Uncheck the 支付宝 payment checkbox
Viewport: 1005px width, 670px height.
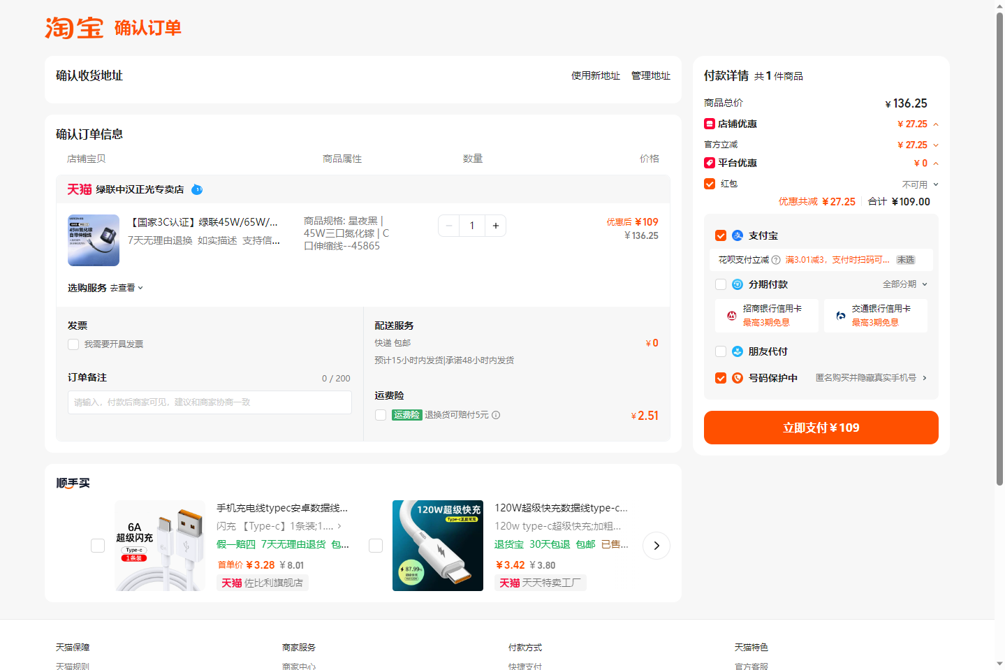coord(721,235)
